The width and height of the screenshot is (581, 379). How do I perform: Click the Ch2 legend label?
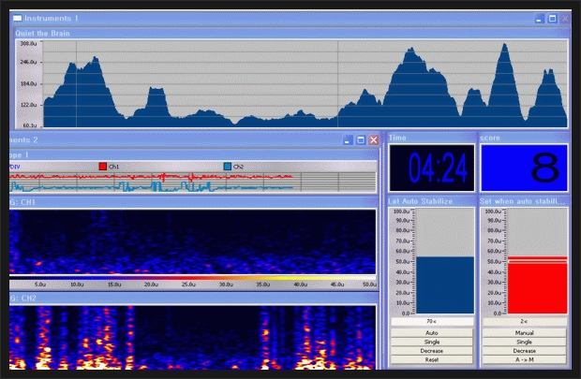point(238,167)
